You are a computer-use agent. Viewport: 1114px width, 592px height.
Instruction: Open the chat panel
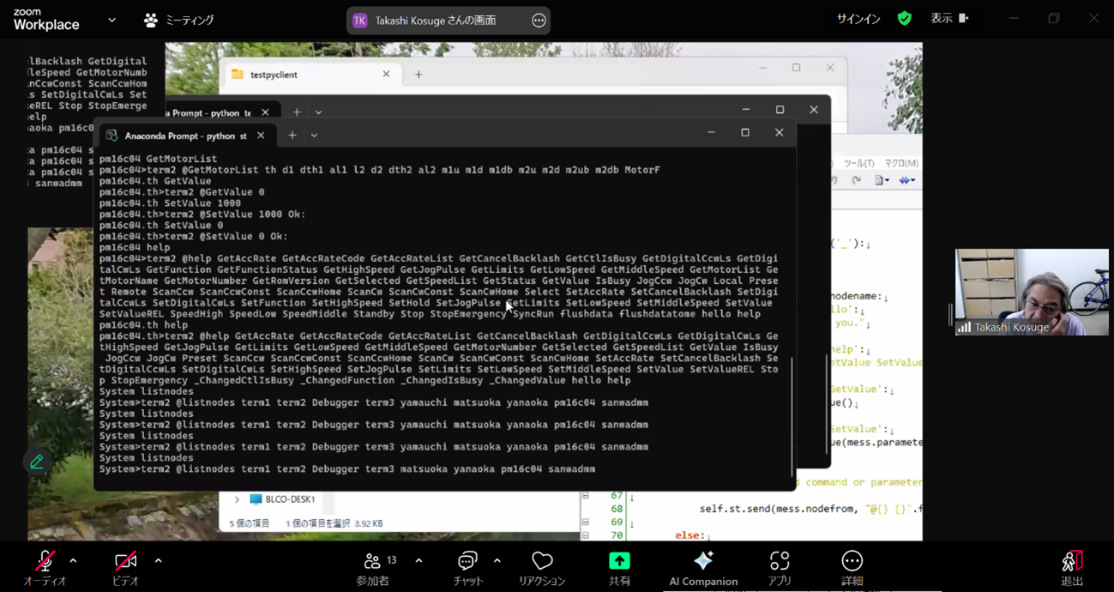[467, 561]
